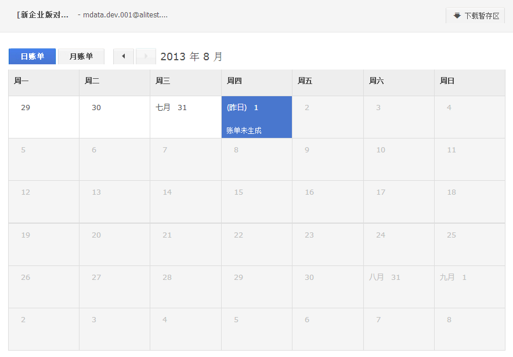Switch to 月账单 tab
The image size is (513, 357).
81,56
